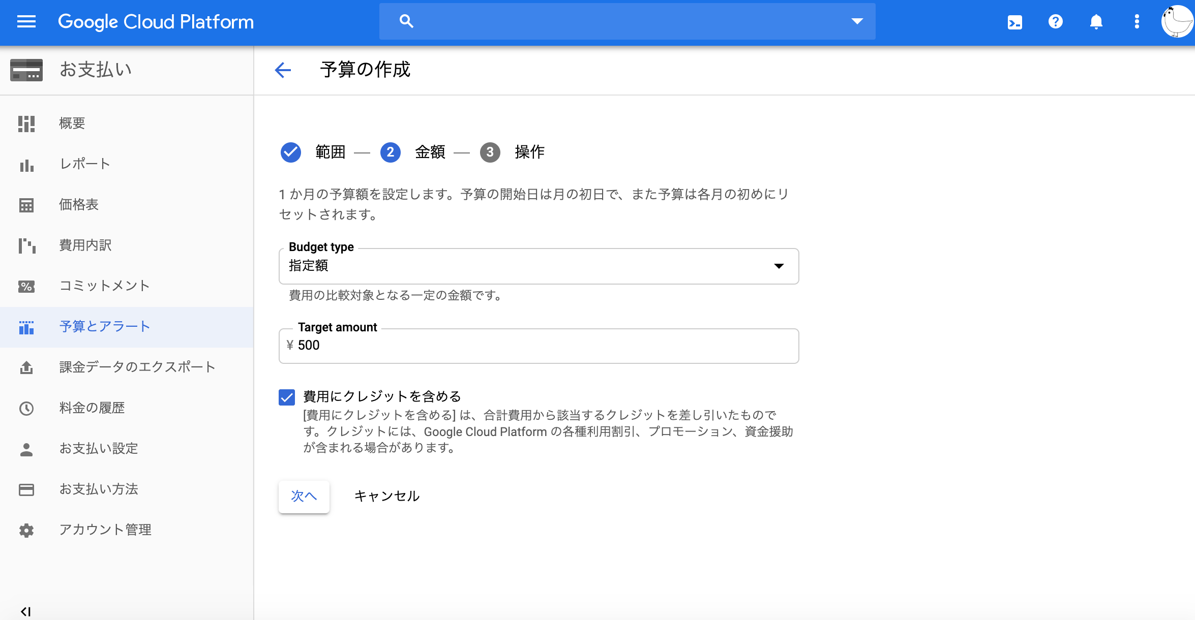The image size is (1195, 620).
Task: Open 概要 in the sidebar
Action: pyautogui.click(x=72, y=123)
